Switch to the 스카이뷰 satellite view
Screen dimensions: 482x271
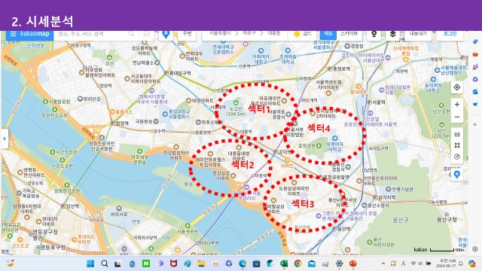tap(349, 34)
